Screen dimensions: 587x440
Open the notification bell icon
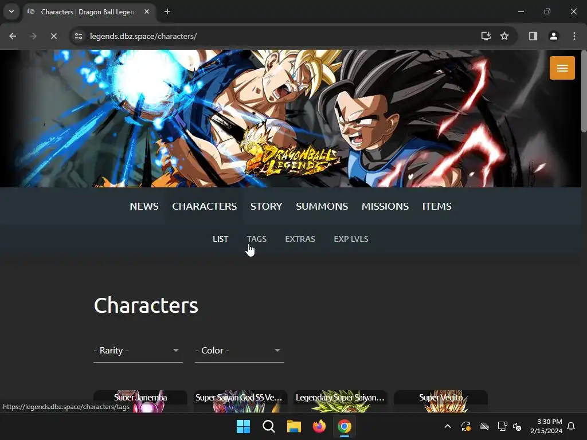(571, 426)
